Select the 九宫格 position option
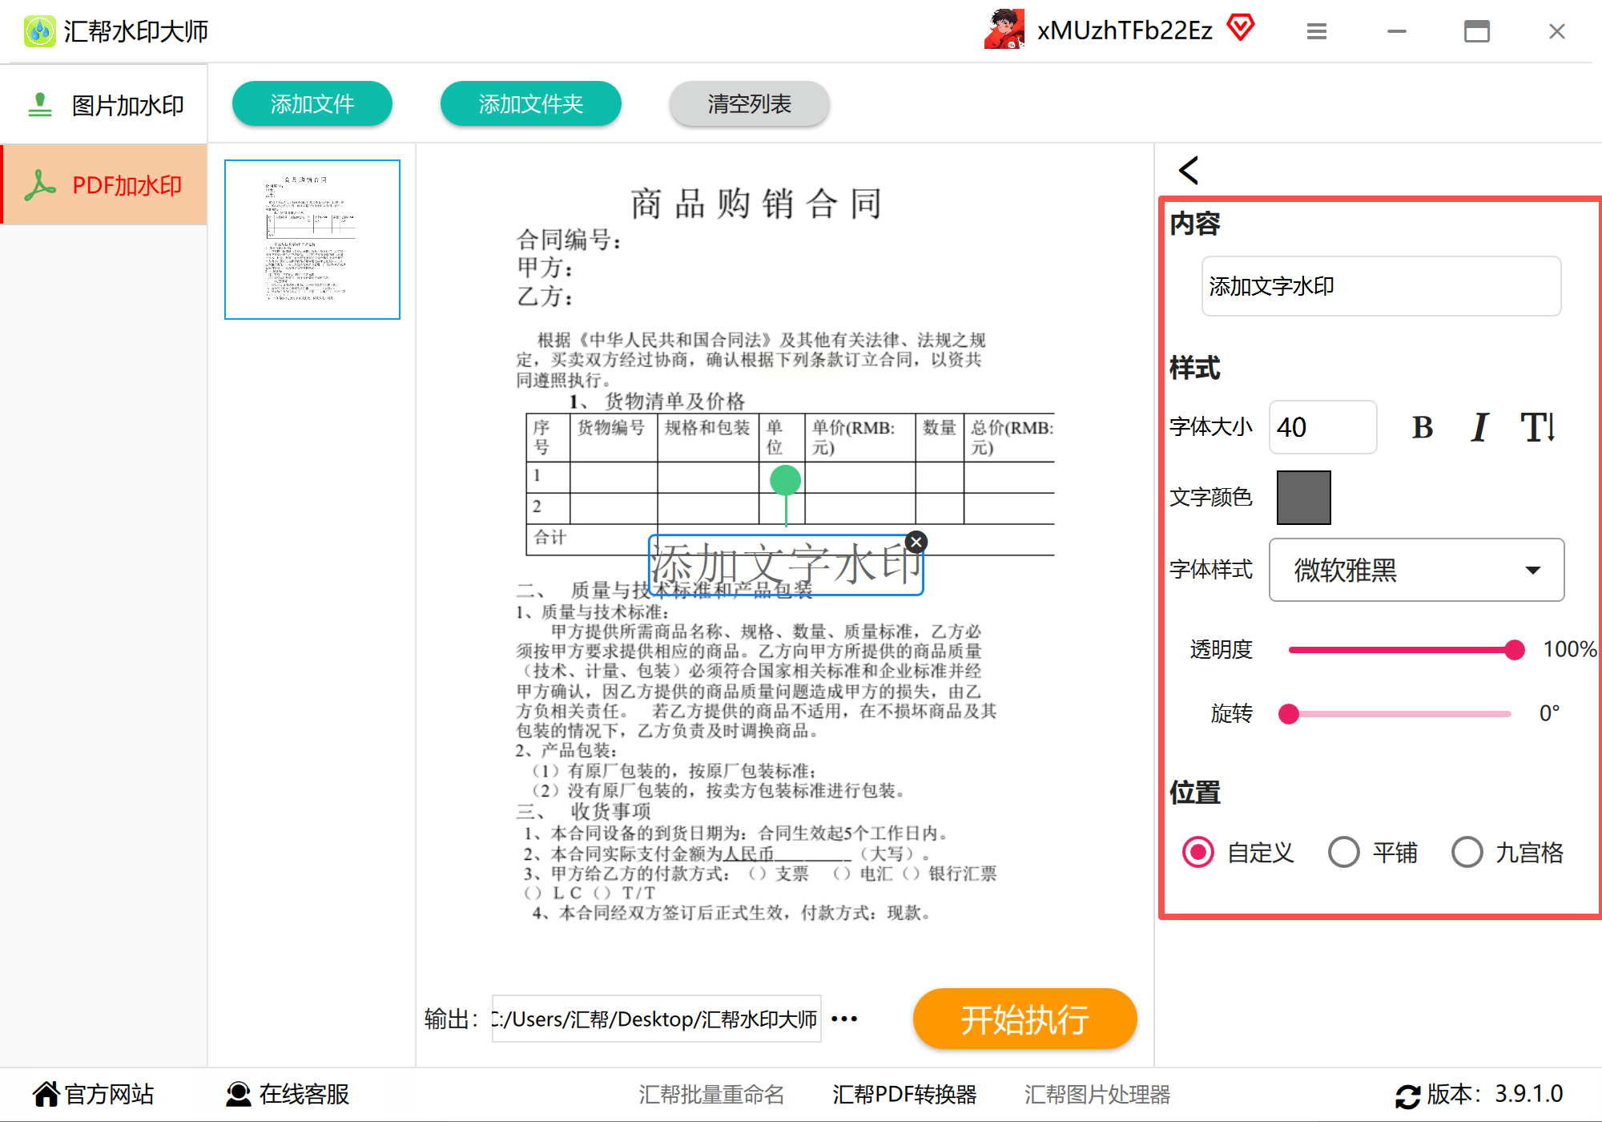 click(x=1467, y=852)
